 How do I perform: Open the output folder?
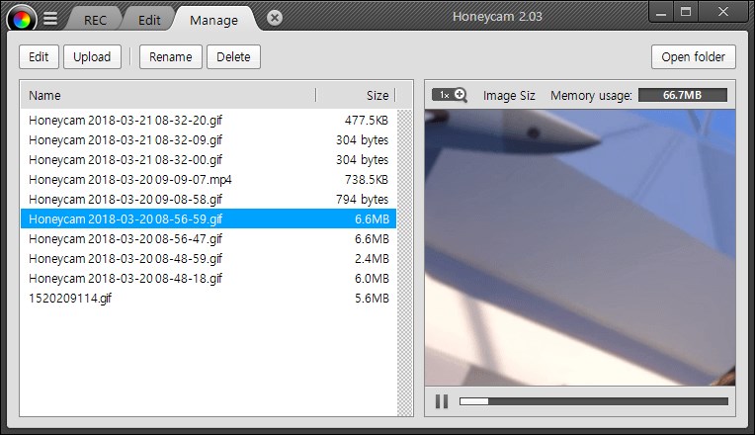click(694, 56)
